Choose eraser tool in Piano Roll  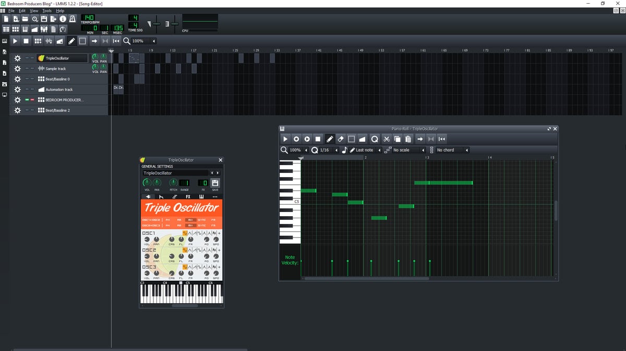pos(341,139)
